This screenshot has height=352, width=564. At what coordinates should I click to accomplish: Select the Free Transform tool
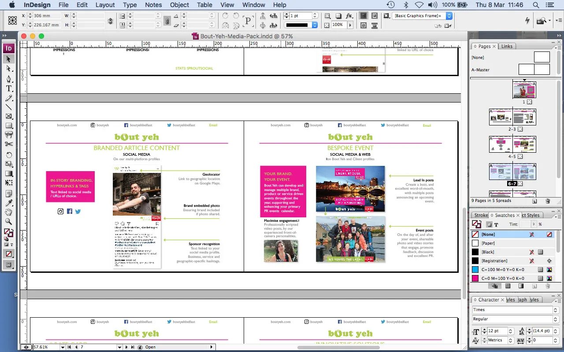click(x=9, y=183)
